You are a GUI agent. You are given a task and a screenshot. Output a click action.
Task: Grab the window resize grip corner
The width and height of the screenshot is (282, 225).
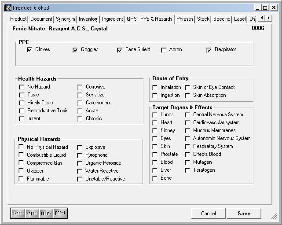point(274,216)
